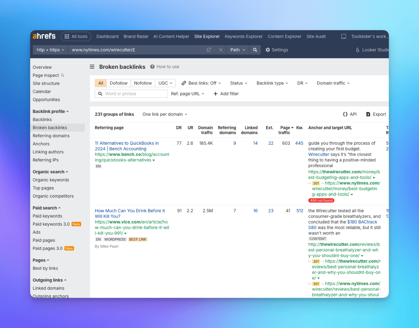Click $180 BACtrack S80 anchor link

tap(343, 225)
